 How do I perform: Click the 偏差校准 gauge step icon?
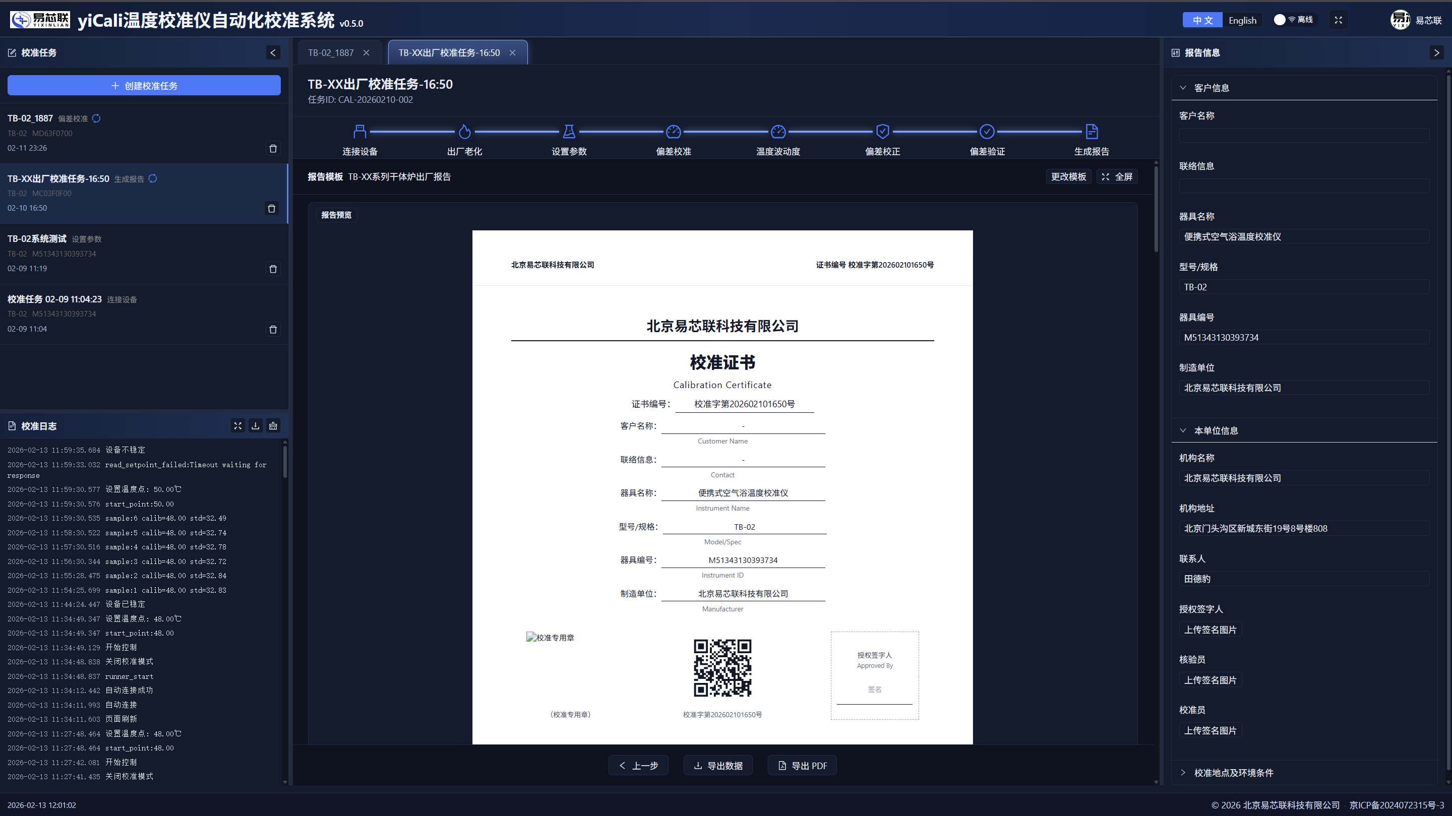click(x=674, y=132)
